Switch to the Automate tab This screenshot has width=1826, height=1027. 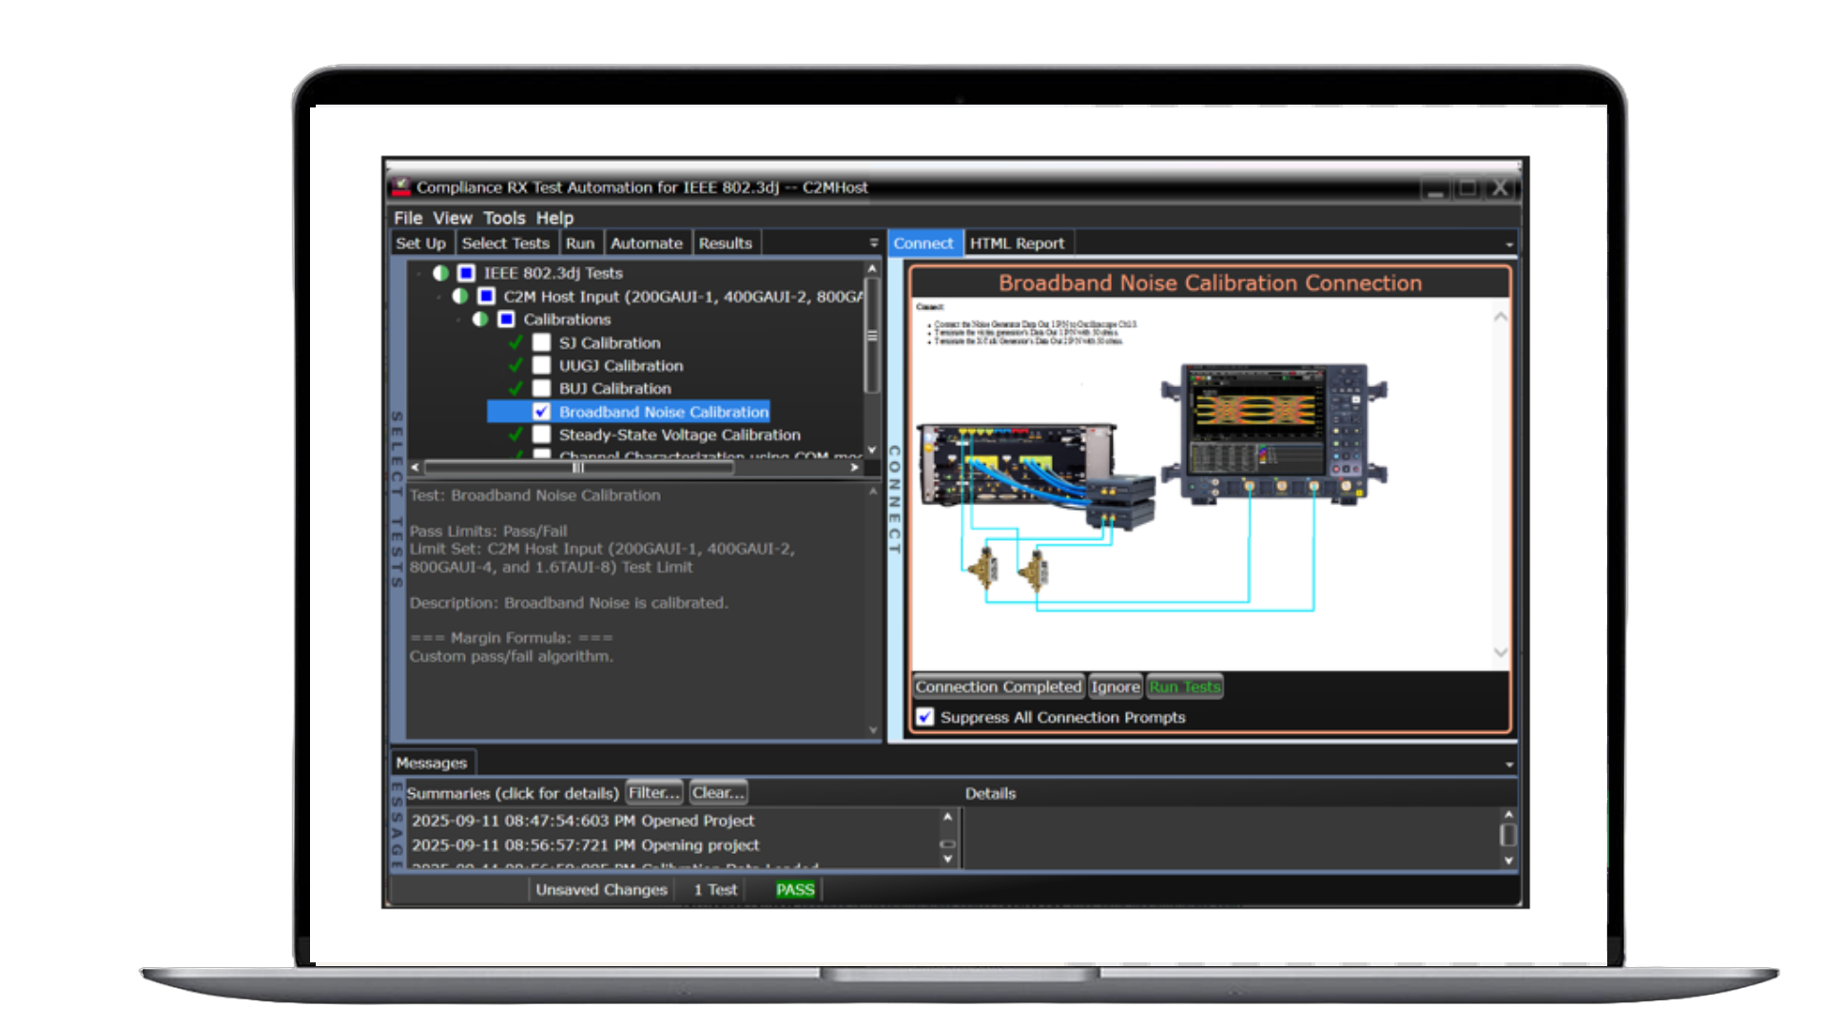tap(647, 243)
